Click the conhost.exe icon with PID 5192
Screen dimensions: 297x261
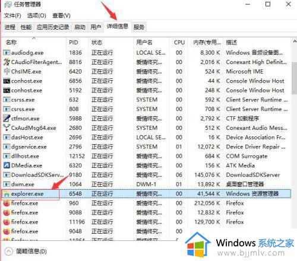point(7,90)
